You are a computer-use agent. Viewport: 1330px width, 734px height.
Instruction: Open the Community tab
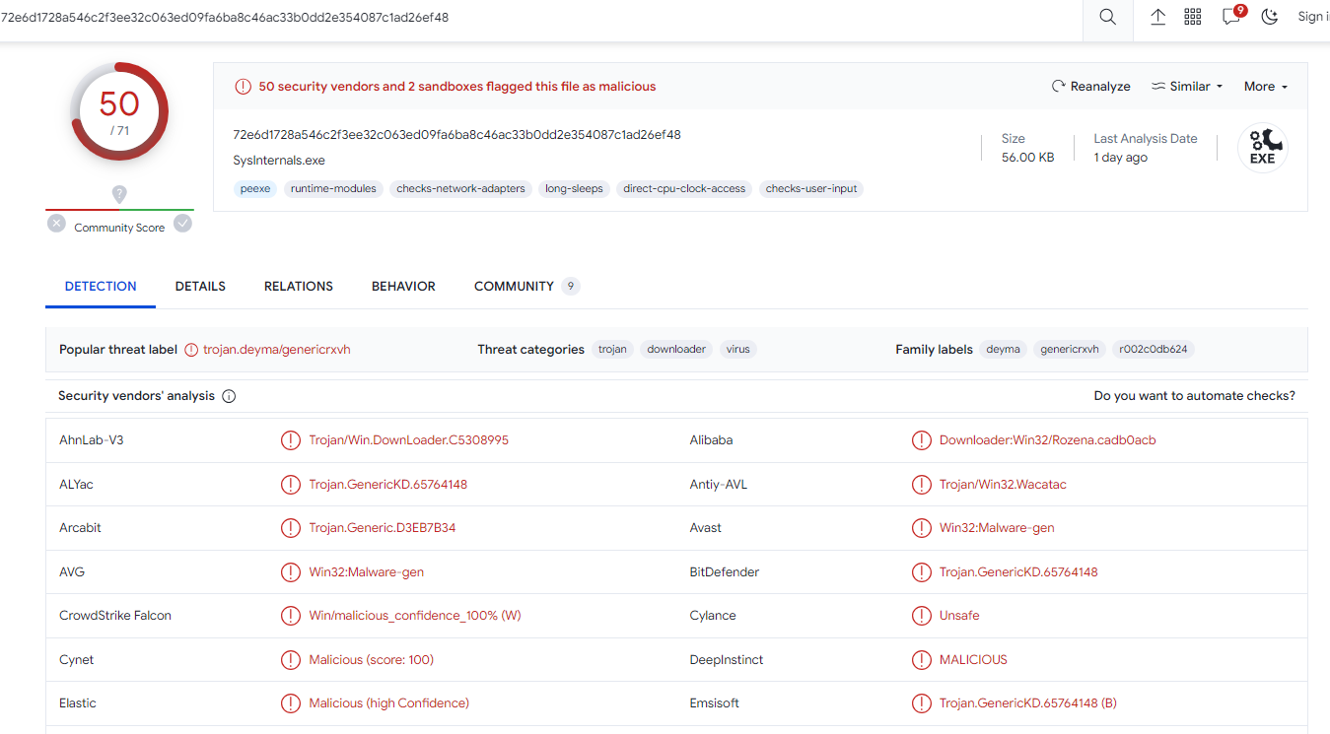[514, 287]
